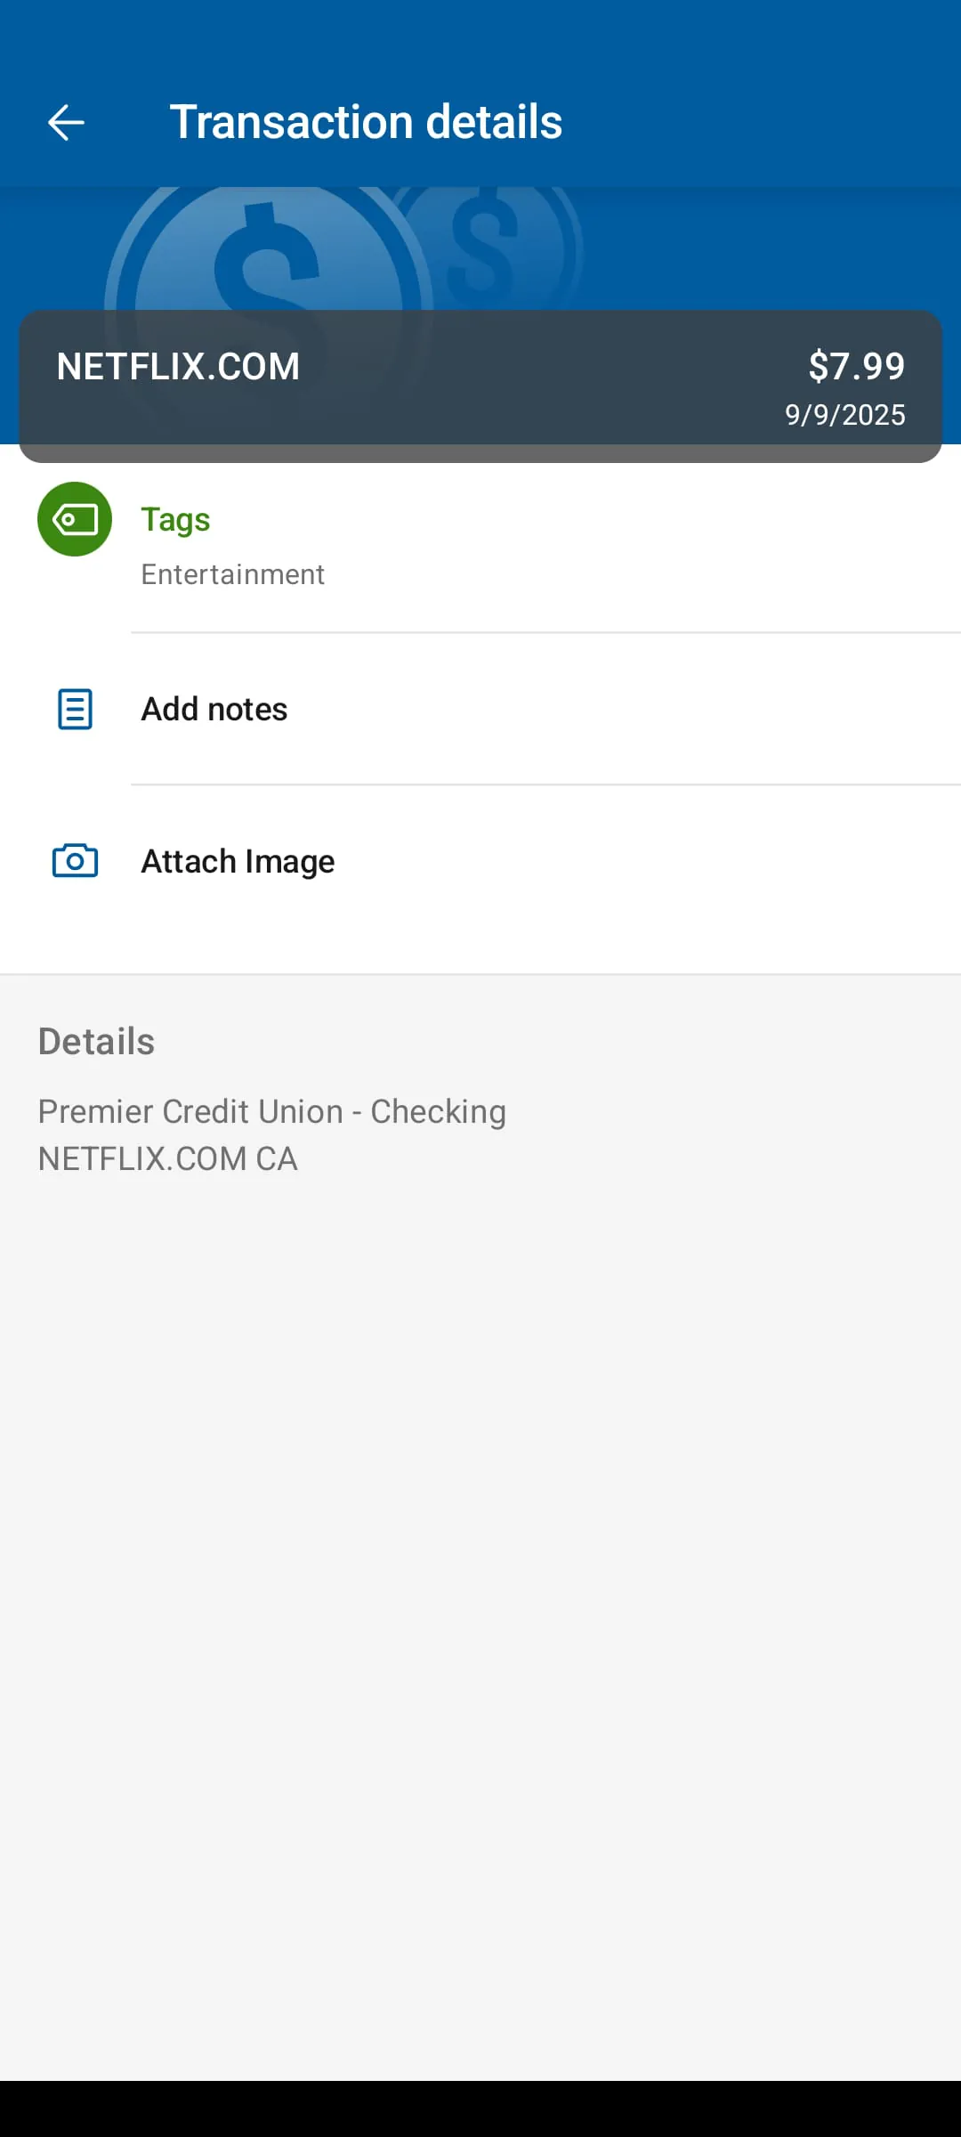
Task: Tap the camera icon to attach image
Action: click(74, 860)
